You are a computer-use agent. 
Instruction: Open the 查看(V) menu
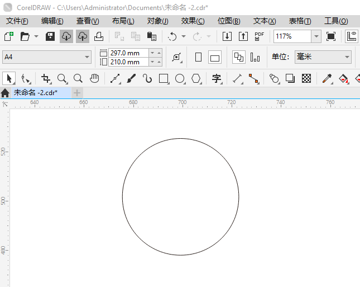(x=88, y=21)
